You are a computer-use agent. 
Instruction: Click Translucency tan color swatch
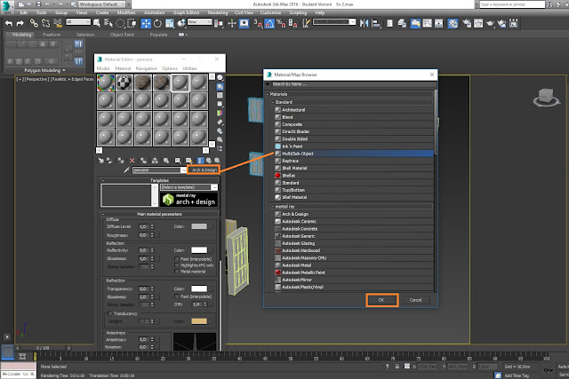point(199,321)
